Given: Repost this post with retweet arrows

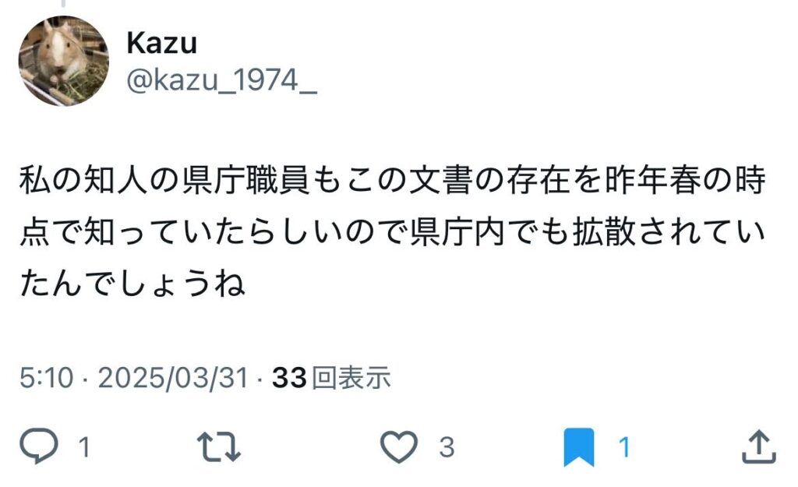Looking at the screenshot, I should (219, 446).
